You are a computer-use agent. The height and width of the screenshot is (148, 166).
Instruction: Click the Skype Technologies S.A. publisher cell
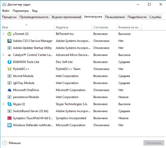(72, 104)
